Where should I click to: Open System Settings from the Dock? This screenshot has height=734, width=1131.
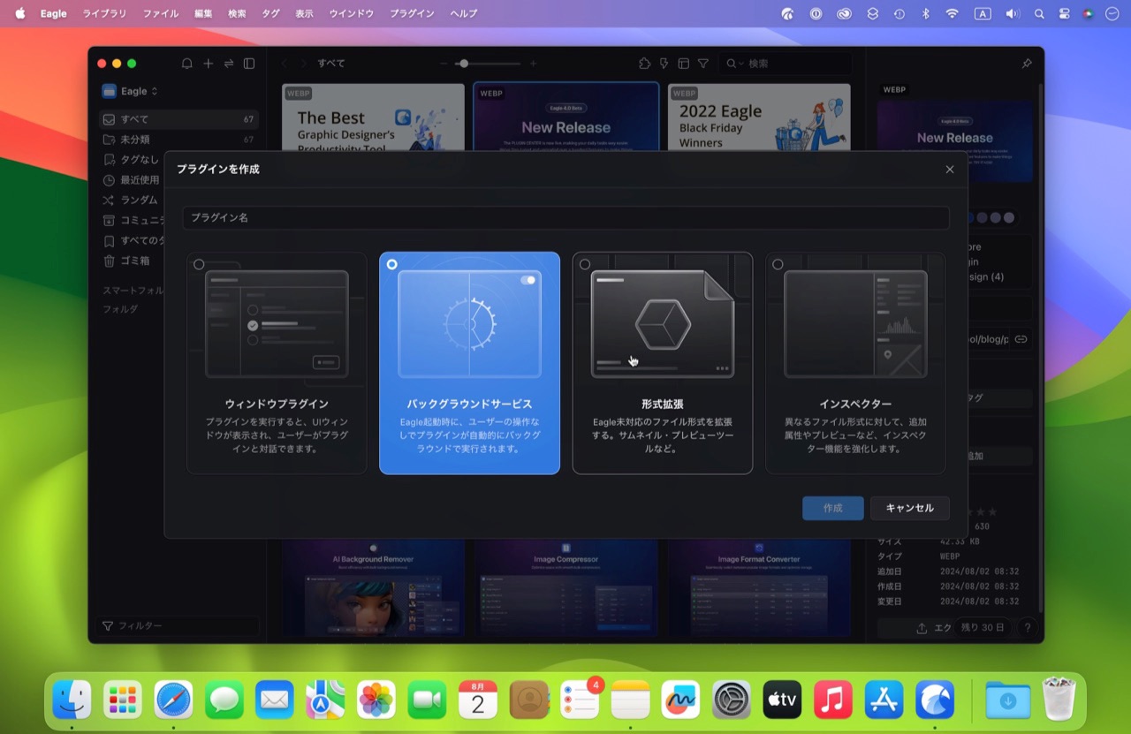[732, 700]
